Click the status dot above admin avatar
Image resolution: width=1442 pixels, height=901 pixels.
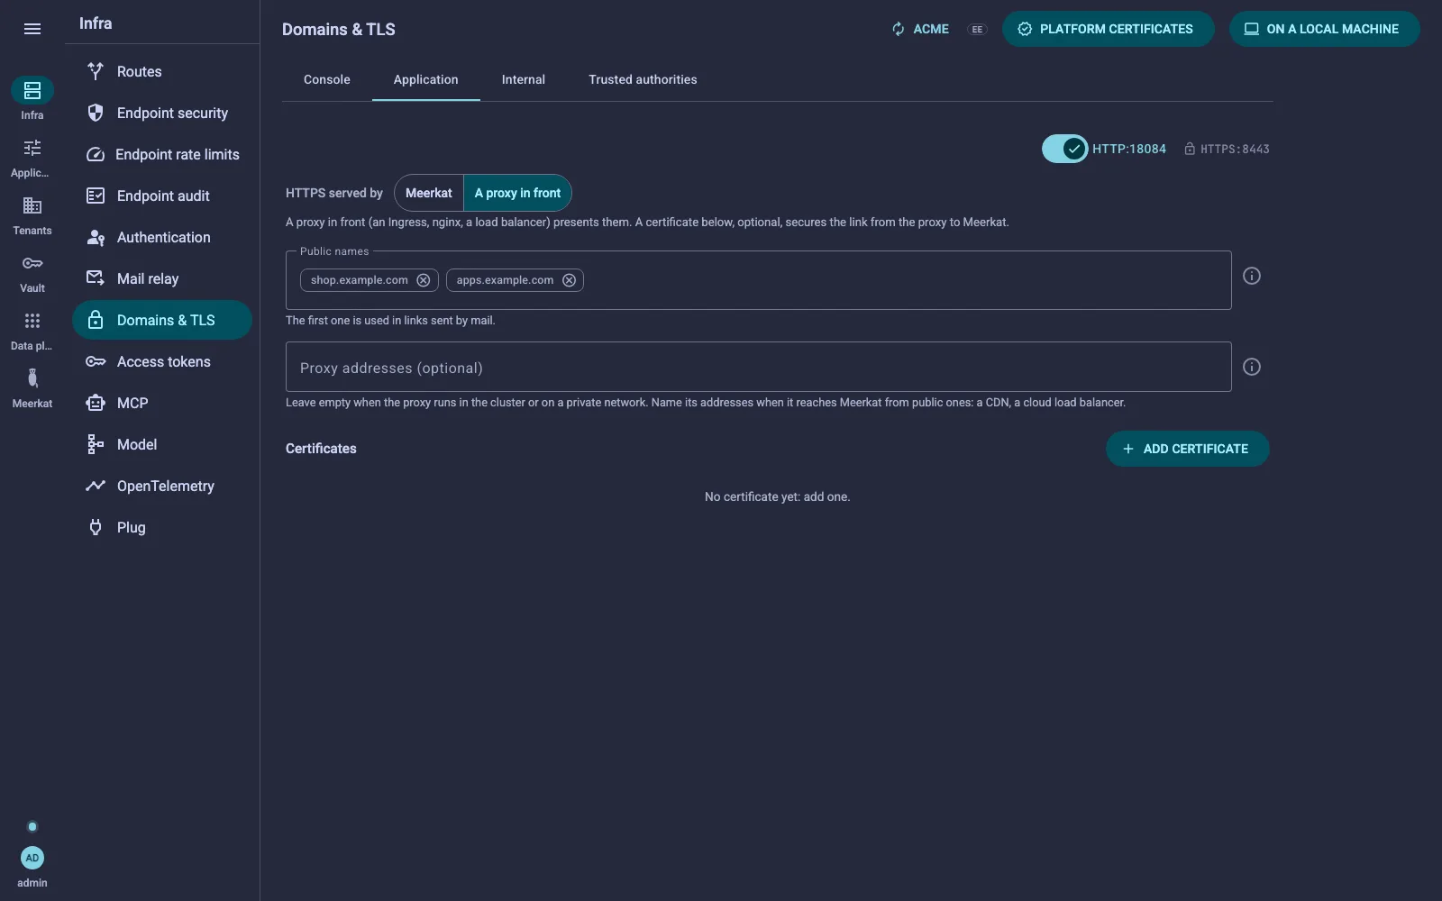pos(32,826)
